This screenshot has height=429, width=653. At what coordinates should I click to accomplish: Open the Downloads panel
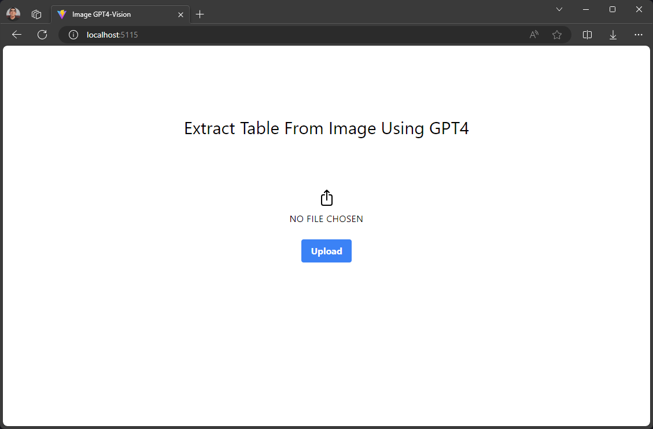click(613, 35)
